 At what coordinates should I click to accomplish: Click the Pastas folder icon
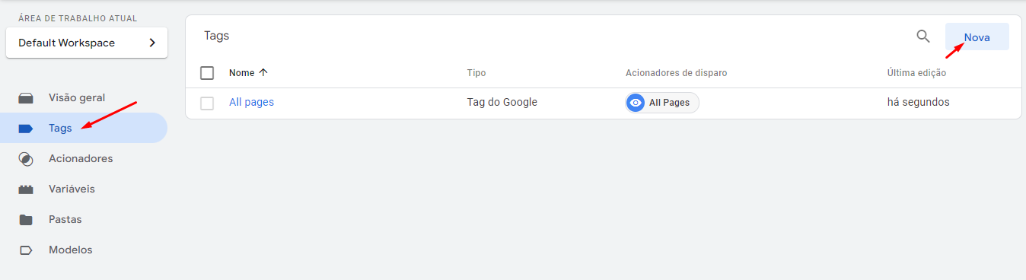pyautogui.click(x=26, y=220)
